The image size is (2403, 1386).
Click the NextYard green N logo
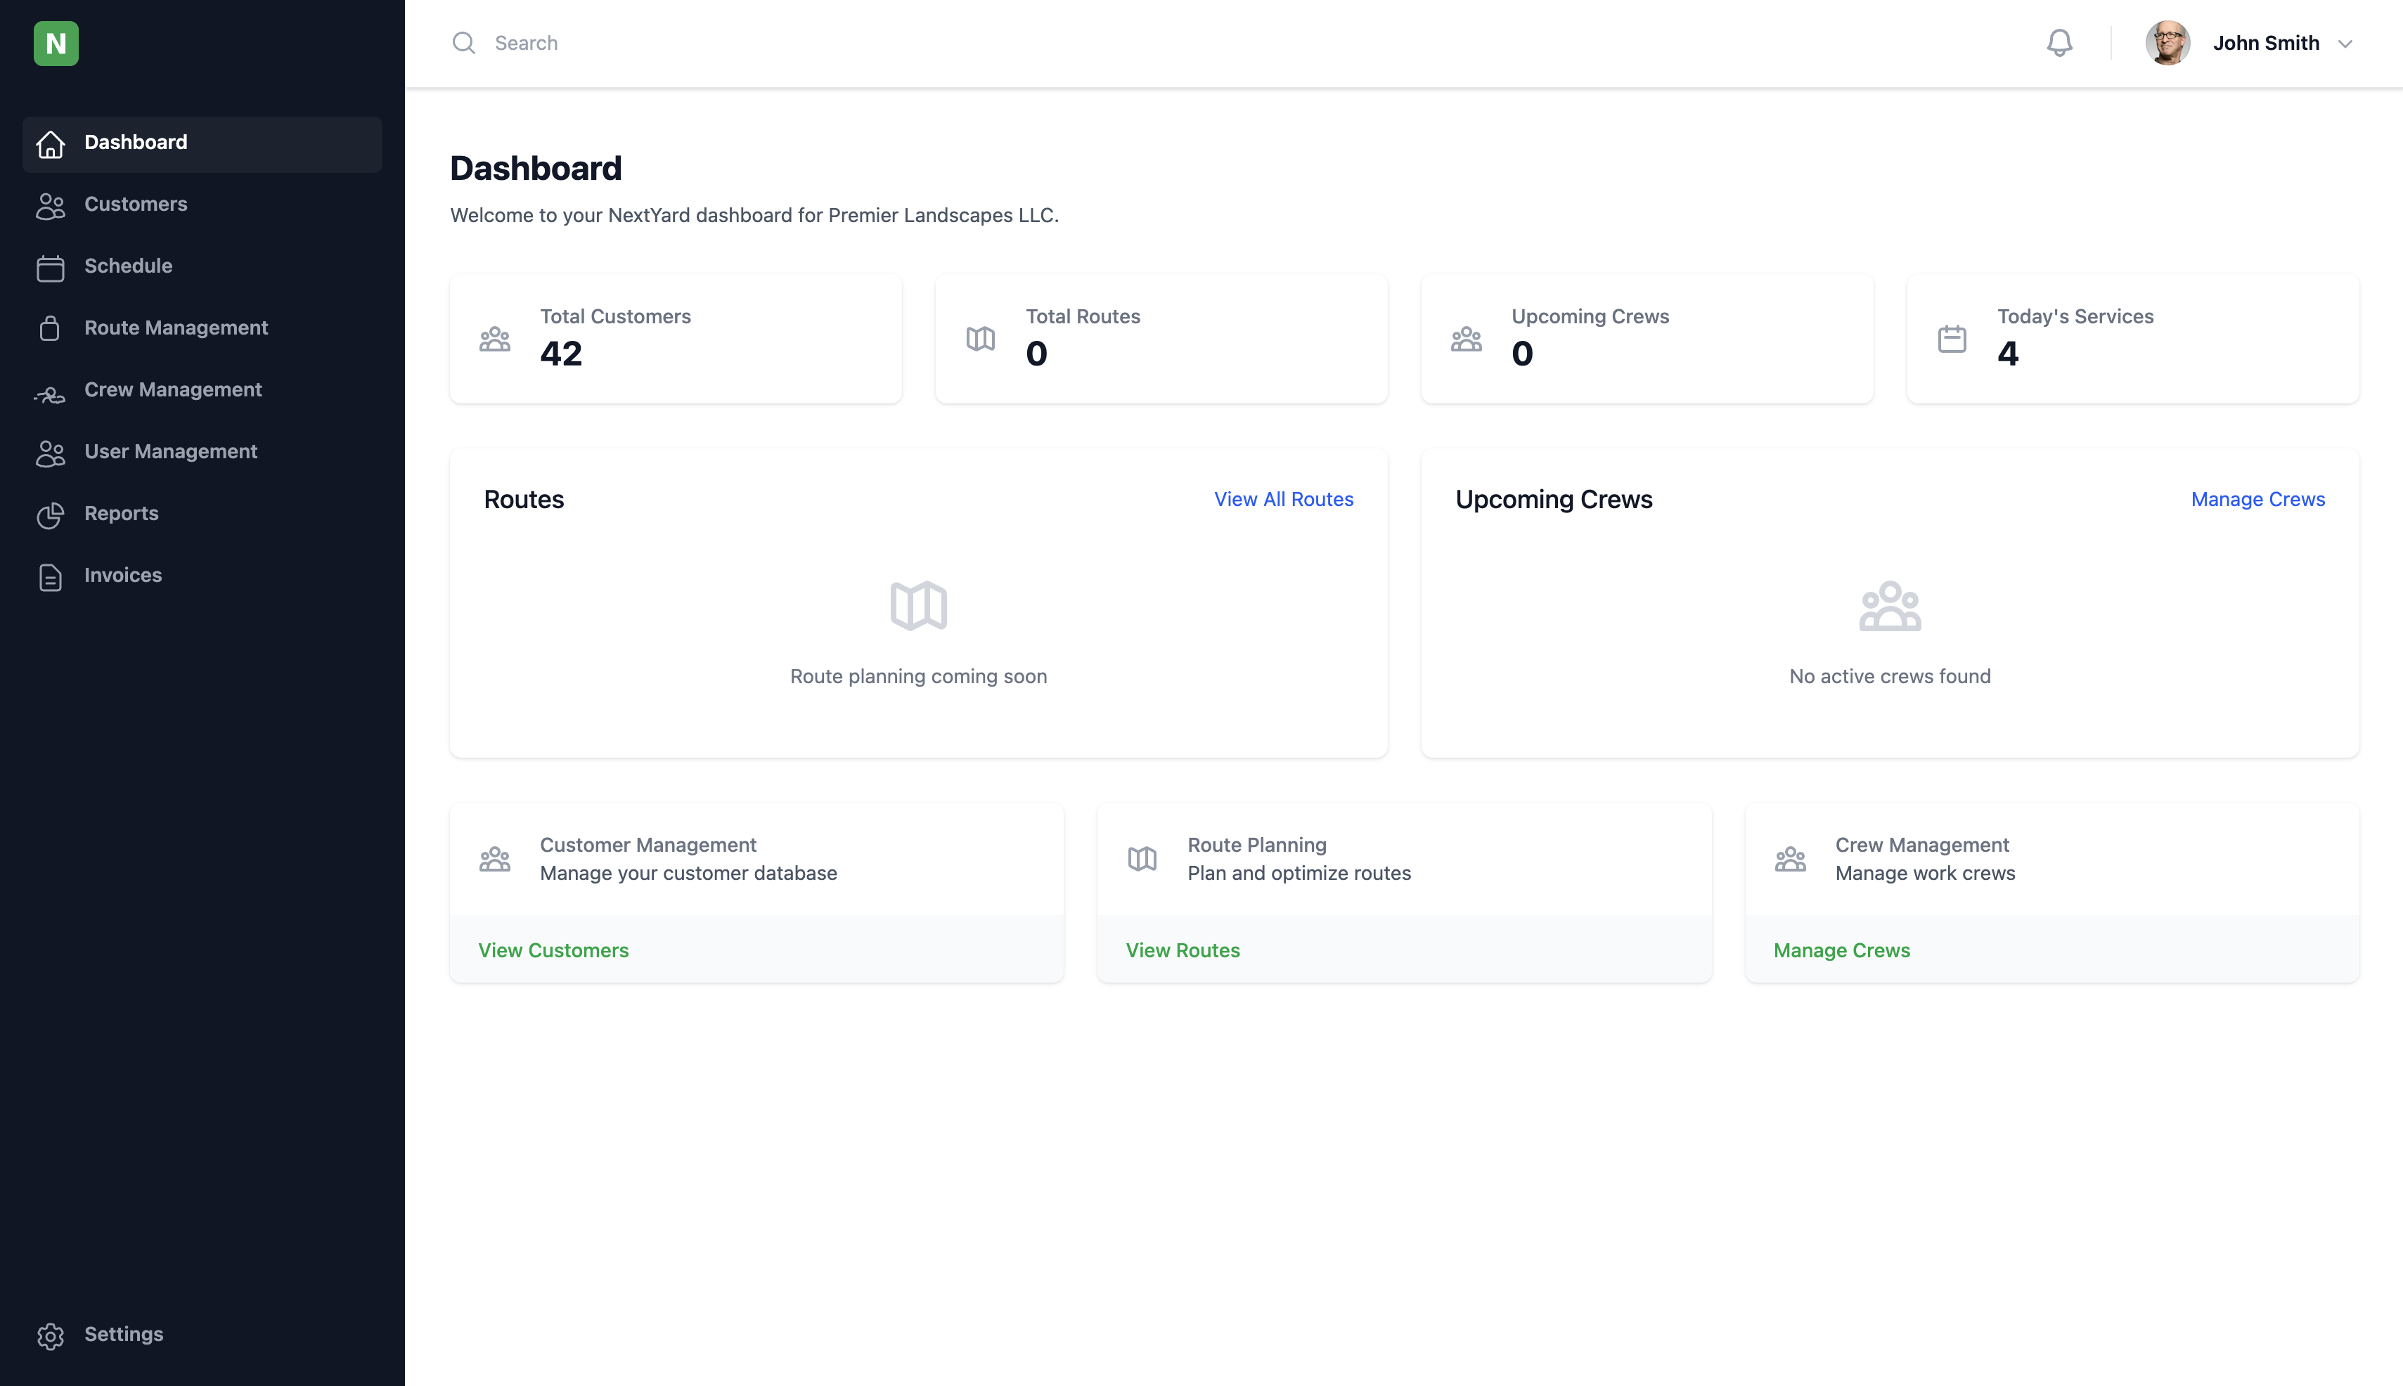tap(56, 44)
